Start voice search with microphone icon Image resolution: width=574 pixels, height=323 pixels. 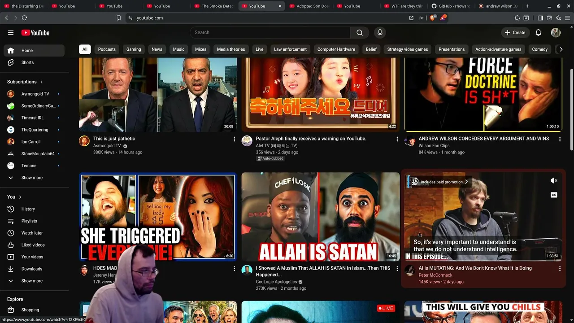[x=380, y=32]
